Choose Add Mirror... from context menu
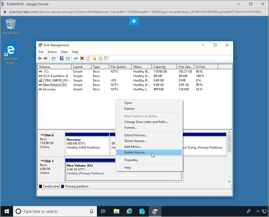 149,147
